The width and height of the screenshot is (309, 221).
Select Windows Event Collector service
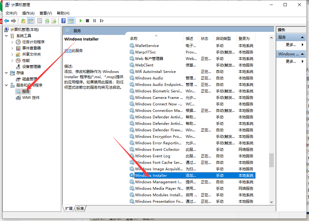192,149
